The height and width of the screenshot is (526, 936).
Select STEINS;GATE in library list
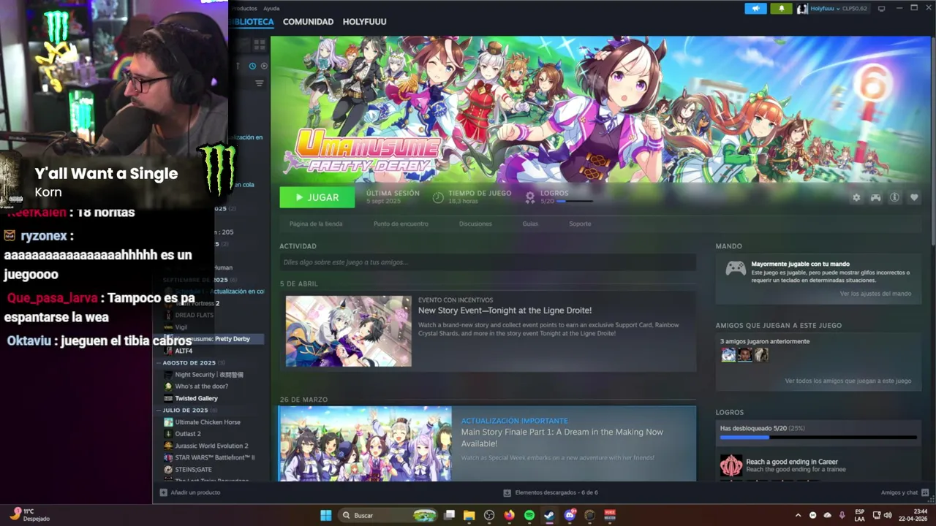(193, 470)
